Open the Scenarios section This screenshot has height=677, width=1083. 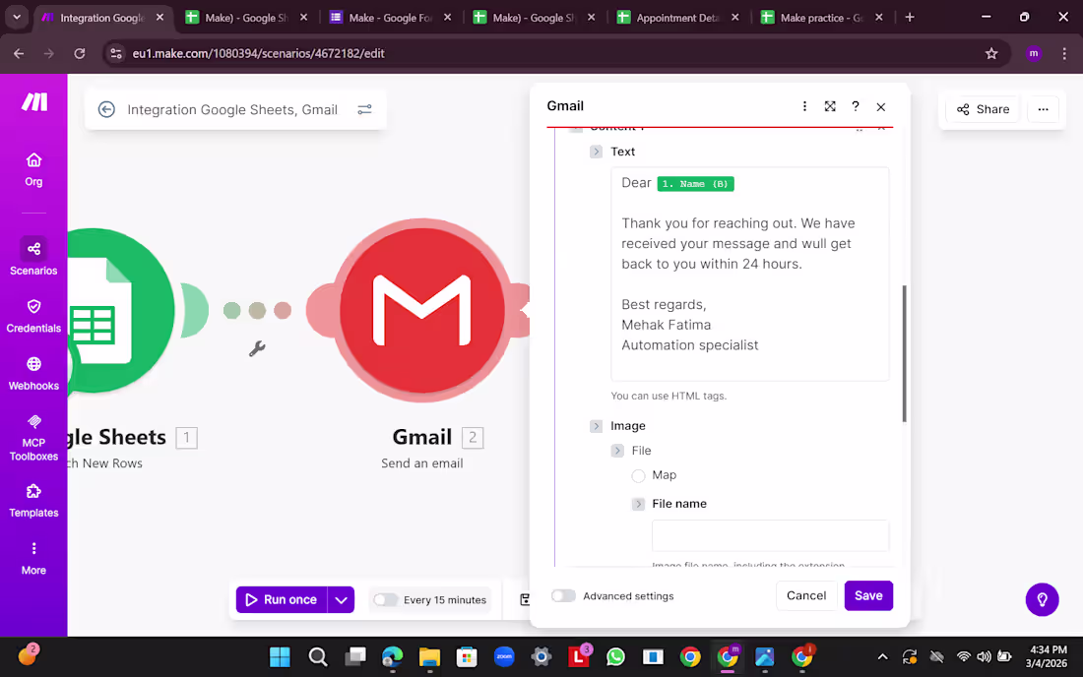(x=33, y=257)
